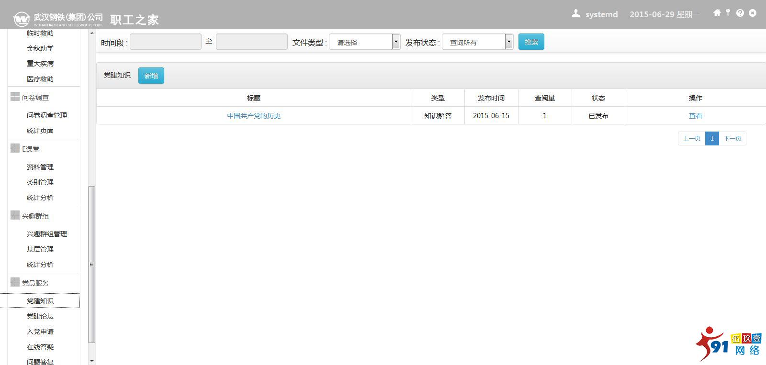
Task: Open the 中国共产党的历史 article link
Action: (254, 116)
